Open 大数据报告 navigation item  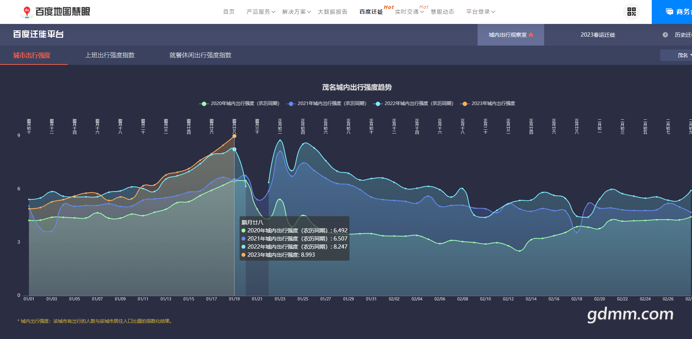[x=332, y=12]
